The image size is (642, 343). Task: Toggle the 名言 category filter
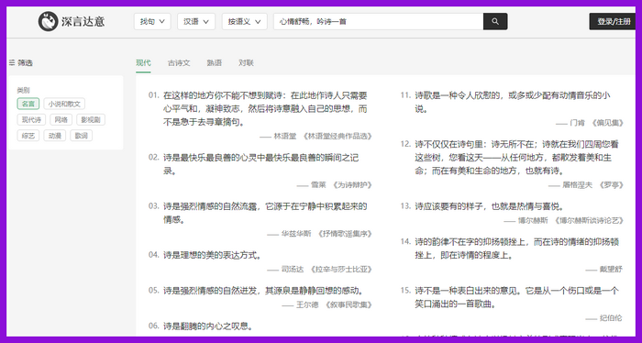point(28,104)
